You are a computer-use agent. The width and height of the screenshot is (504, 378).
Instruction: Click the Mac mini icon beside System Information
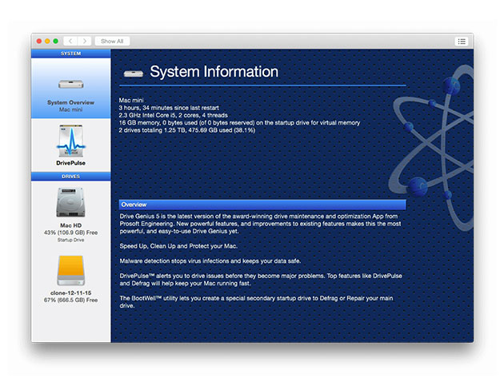[134, 74]
